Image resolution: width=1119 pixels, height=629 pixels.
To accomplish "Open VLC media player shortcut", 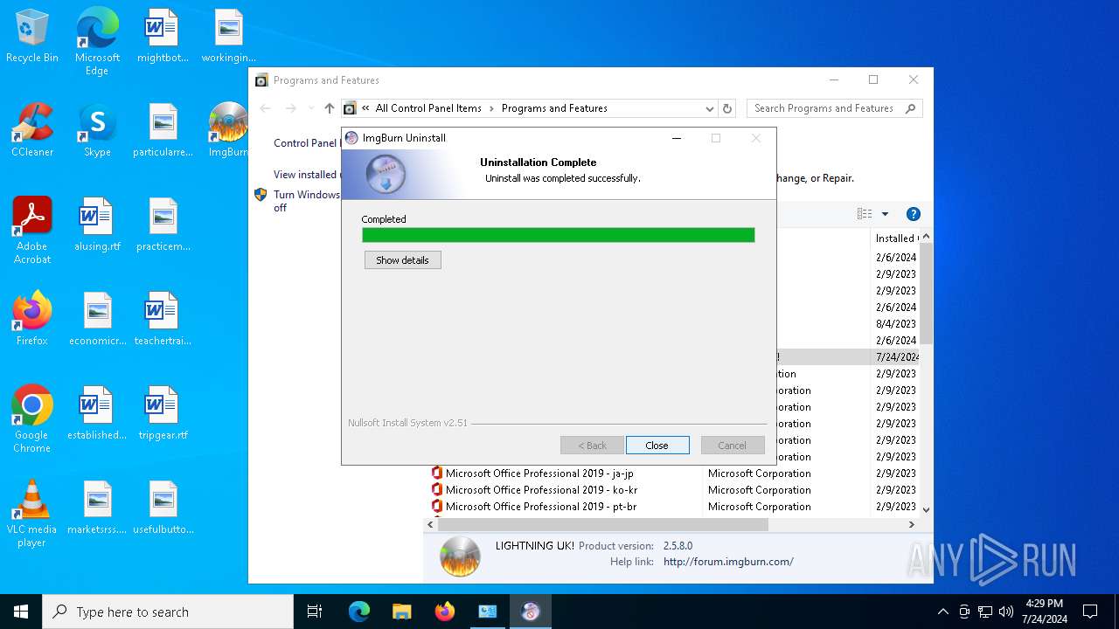I will tap(32, 514).
